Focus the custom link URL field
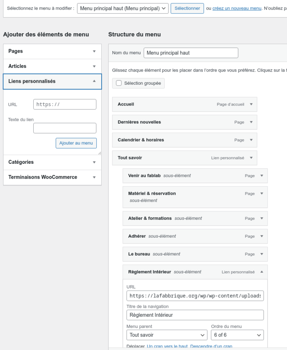The image size is (287, 350). [65, 104]
